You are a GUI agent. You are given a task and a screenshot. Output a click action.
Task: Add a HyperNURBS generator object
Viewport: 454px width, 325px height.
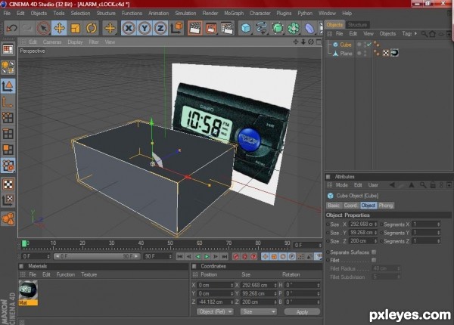[x=278, y=28]
